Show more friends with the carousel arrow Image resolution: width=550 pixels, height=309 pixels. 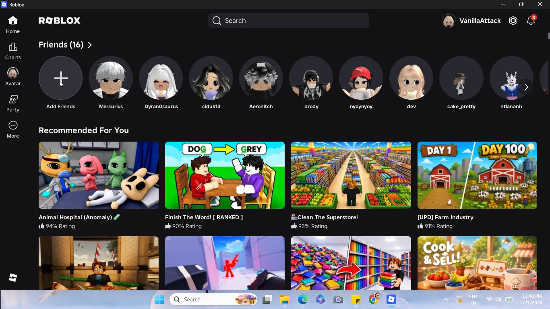(526, 87)
